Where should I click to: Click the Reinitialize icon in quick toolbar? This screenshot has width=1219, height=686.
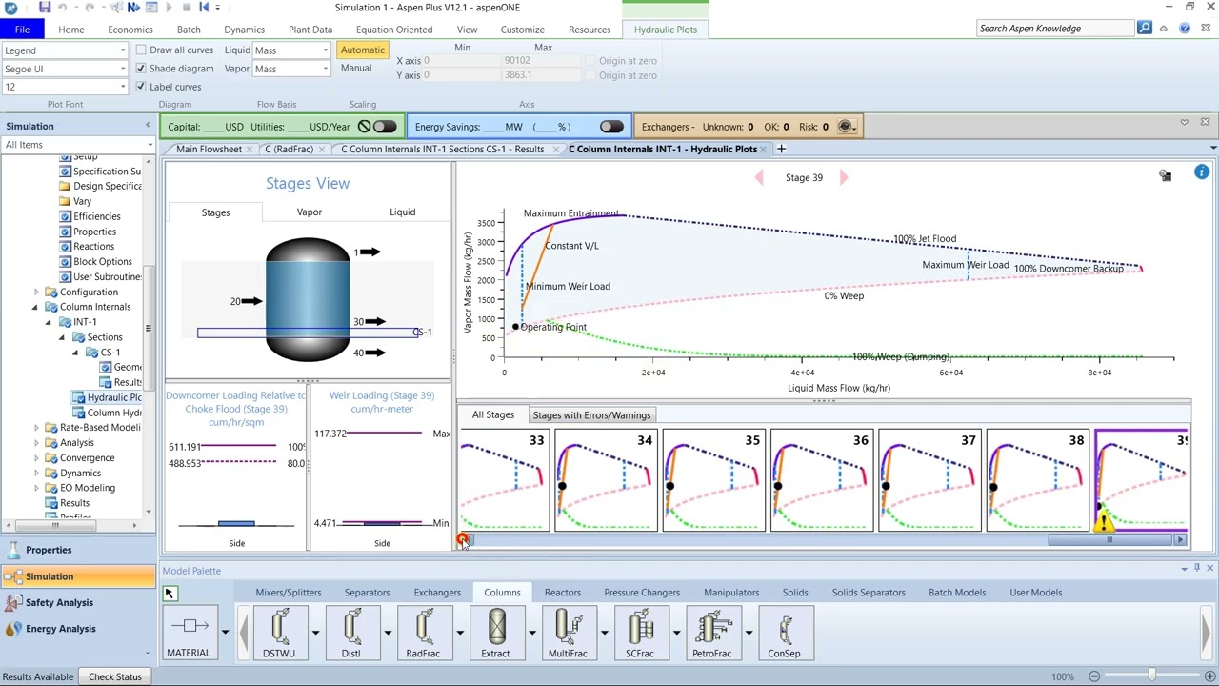(204, 8)
